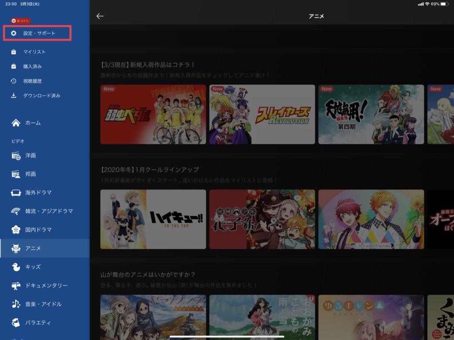Tap the cellular signal bars icon
This screenshot has height=340, width=454.
coord(421,4)
